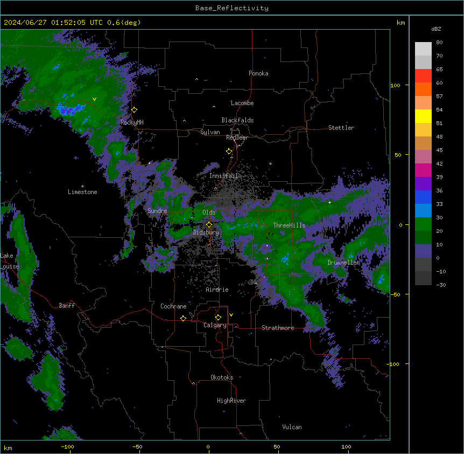The image size is (464, 454).
Task: Click the yellow diamond marker above Calgary label
Action: 218,318
